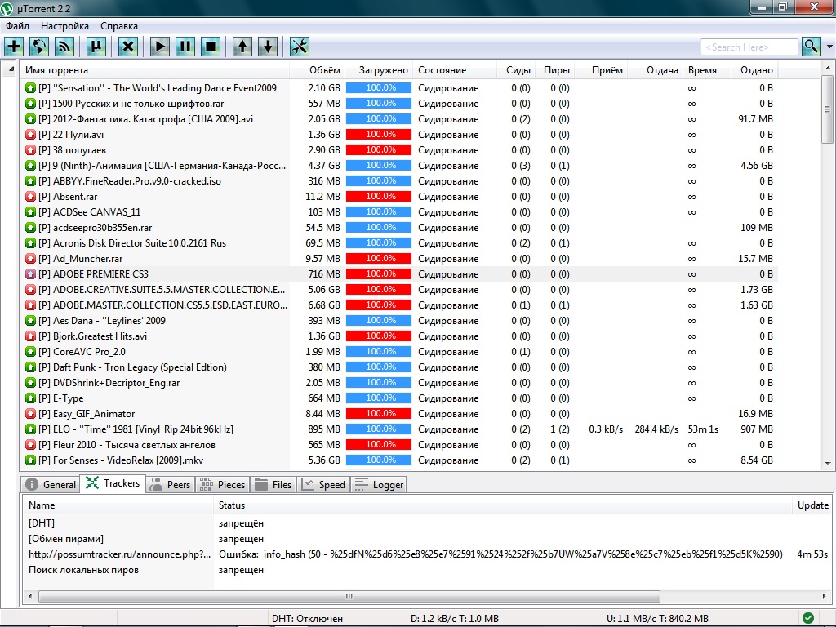
Task: Start the torrent with play button
Action: pyautogui.click(x=159, y=47)
